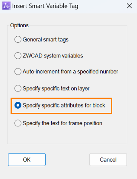Click the 'ZWCAD system variables' label text
137x179 pixels.
click(53, 56)
